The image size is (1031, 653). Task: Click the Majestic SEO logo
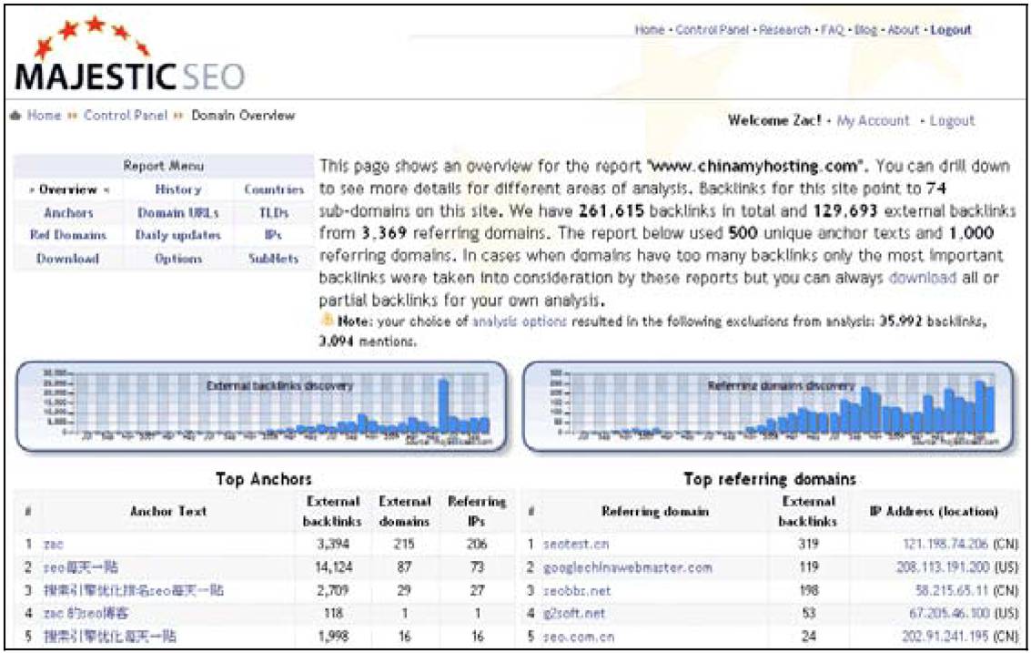click(x=129, y=56)
